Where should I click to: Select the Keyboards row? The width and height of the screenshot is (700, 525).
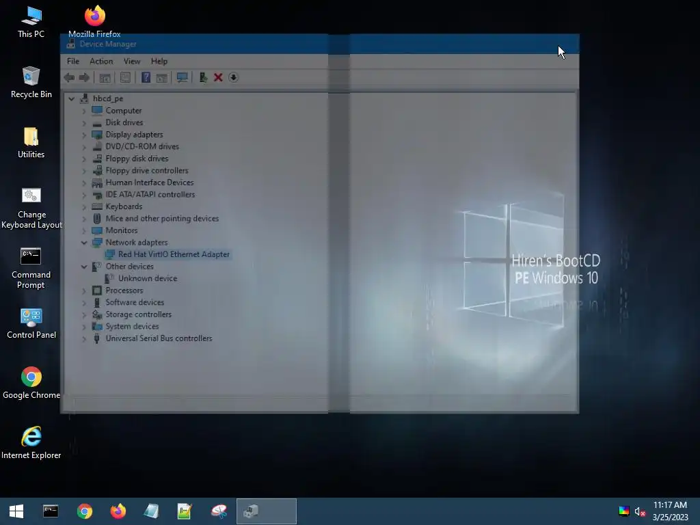click(124, 206)
